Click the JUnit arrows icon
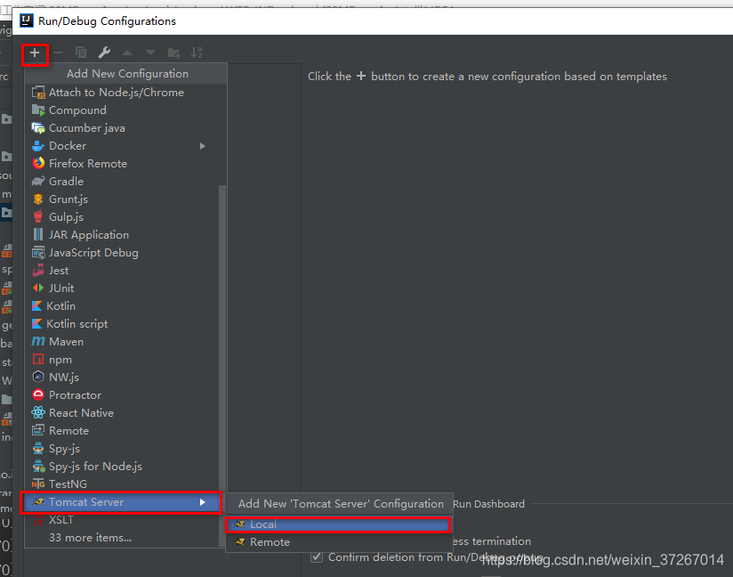This screenshot has height=577, width=733. (38, 288)
